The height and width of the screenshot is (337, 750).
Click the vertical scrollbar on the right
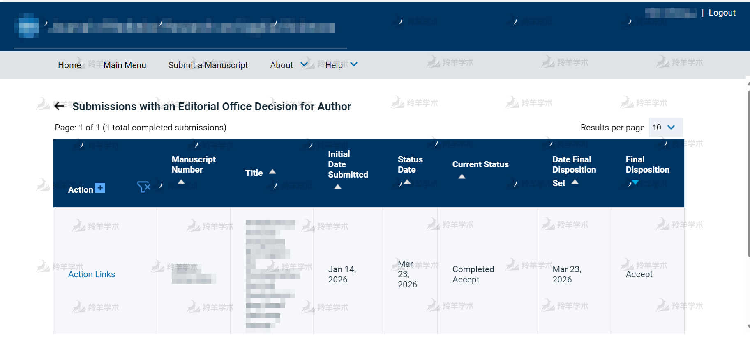point(748,172)
